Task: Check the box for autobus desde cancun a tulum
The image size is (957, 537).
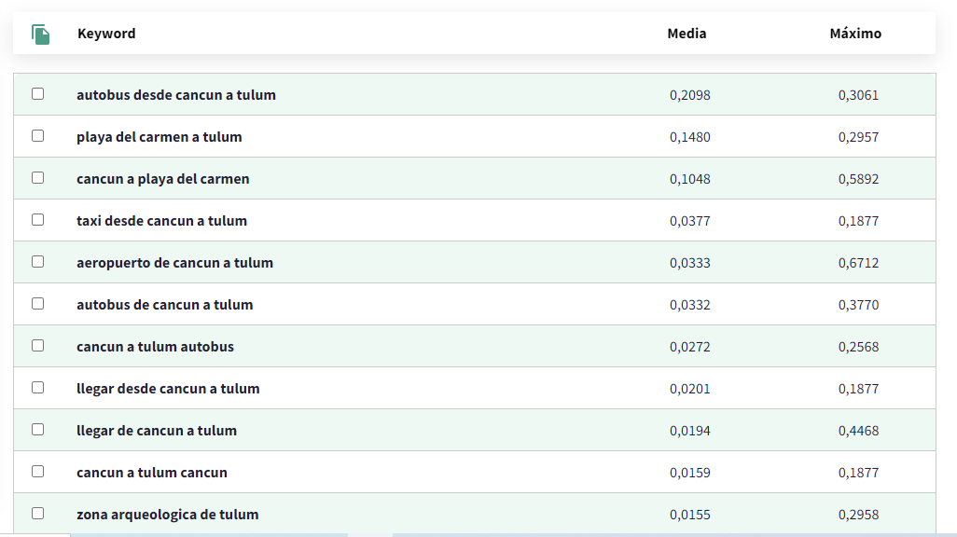Action: [37, 94]
